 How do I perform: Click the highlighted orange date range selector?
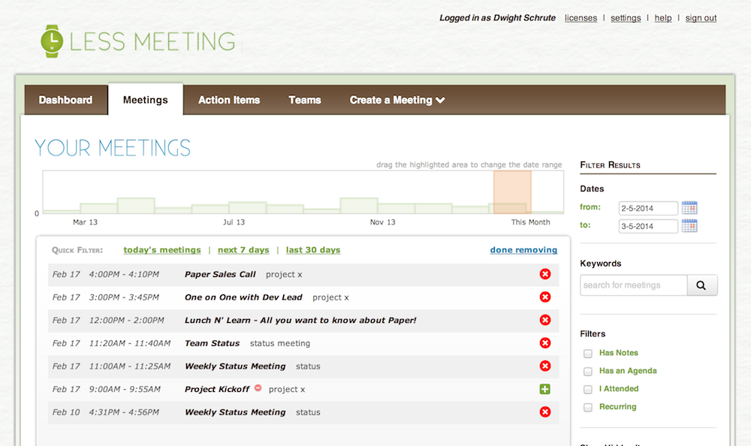click(x=512, y=192)
